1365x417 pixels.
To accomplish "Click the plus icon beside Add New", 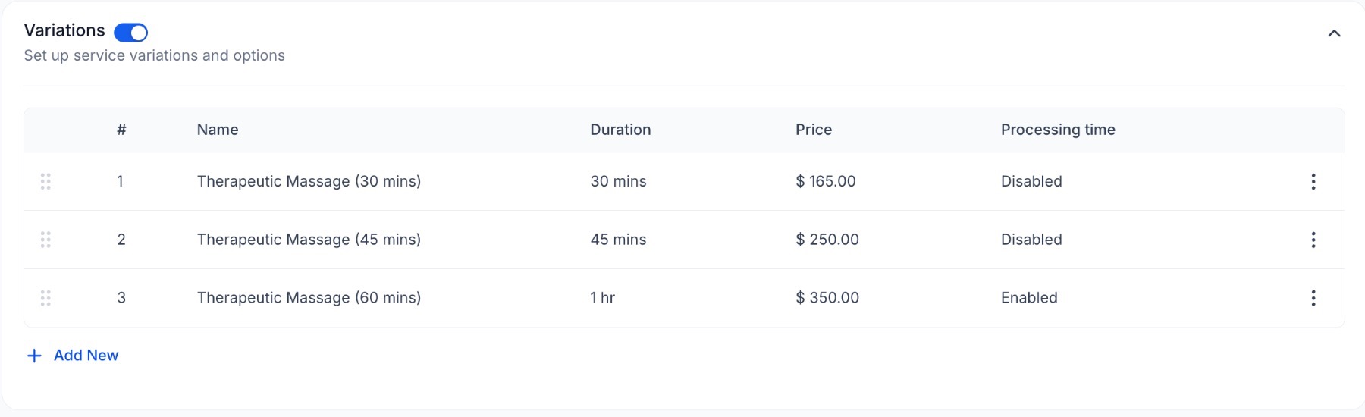I will (x=34, y=356).
